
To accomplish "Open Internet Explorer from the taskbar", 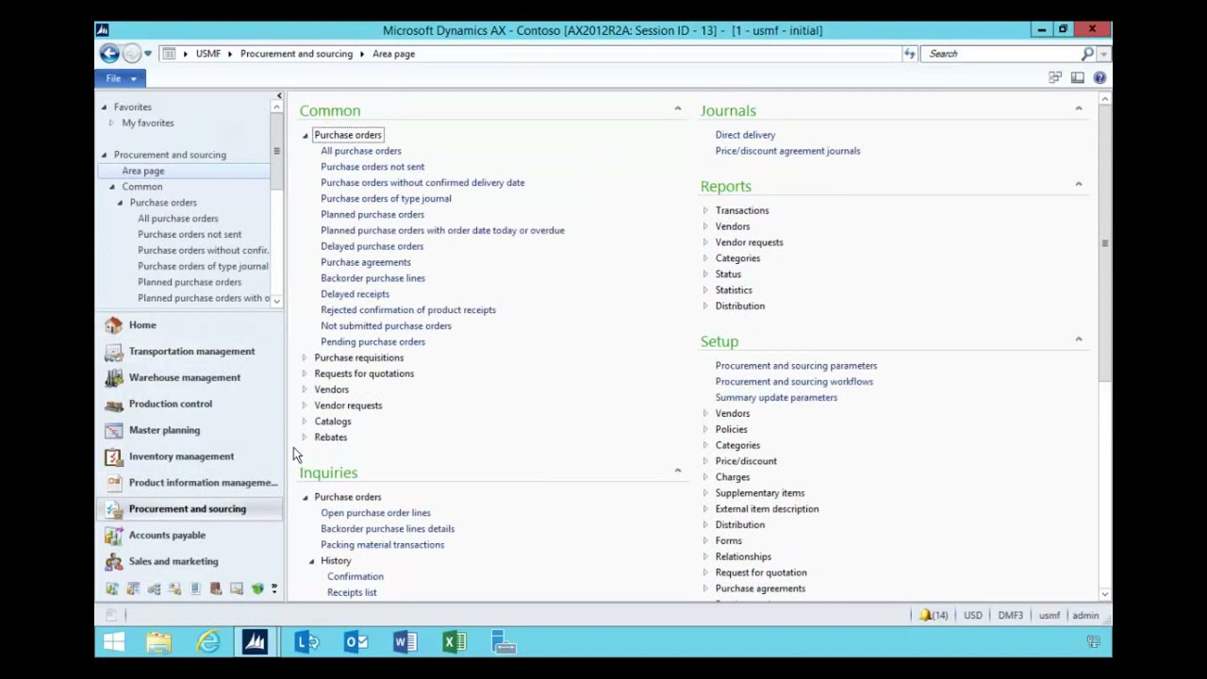I will (x=208, y=643).
